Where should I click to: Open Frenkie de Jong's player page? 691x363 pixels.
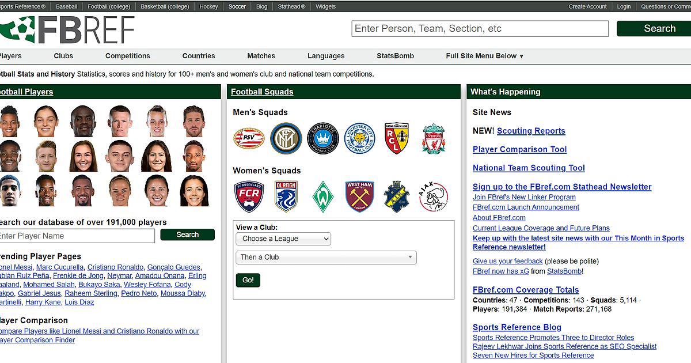pos(78,276)
